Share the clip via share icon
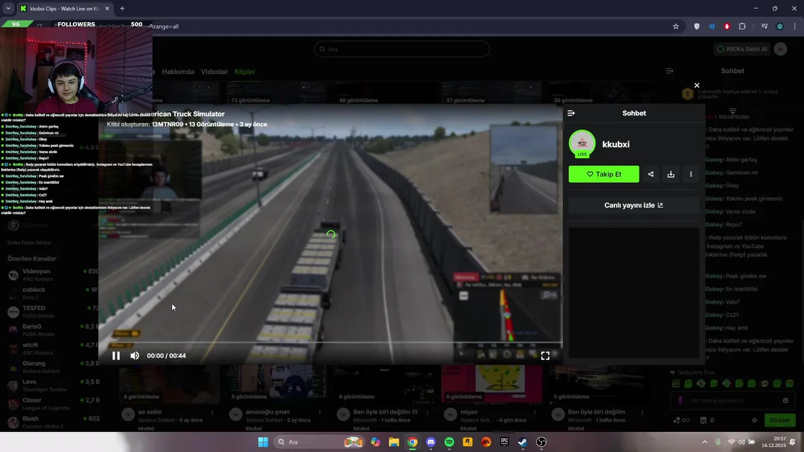 click(x=651, y=174)
